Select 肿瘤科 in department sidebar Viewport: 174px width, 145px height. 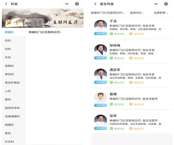9,32
